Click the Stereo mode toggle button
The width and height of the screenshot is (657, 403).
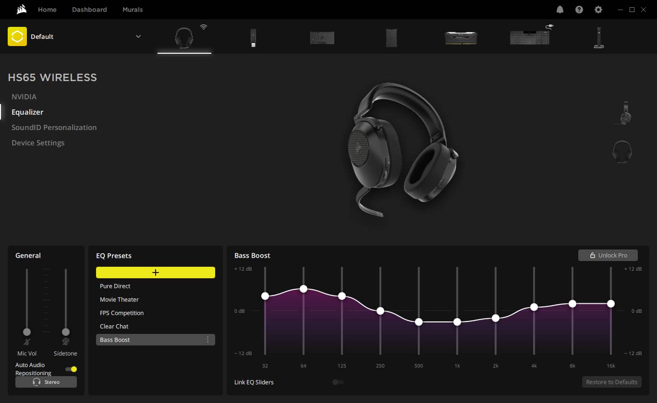[46, 382]
